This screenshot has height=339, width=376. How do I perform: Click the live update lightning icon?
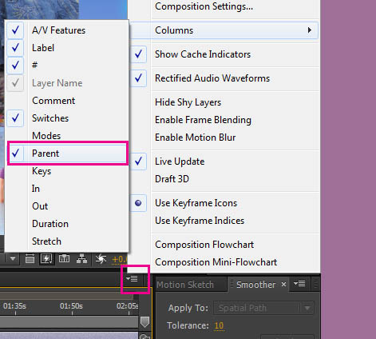(46, 259)
